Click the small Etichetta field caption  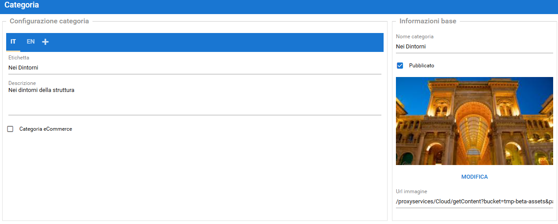click(19, 58)
